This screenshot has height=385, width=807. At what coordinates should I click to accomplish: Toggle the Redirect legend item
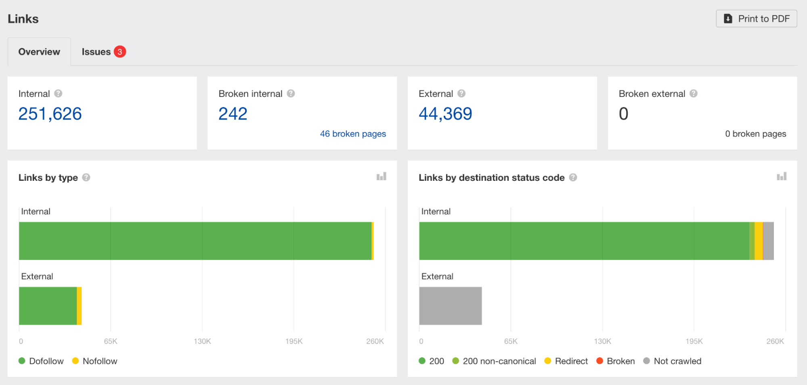click(x=566, y=361)
